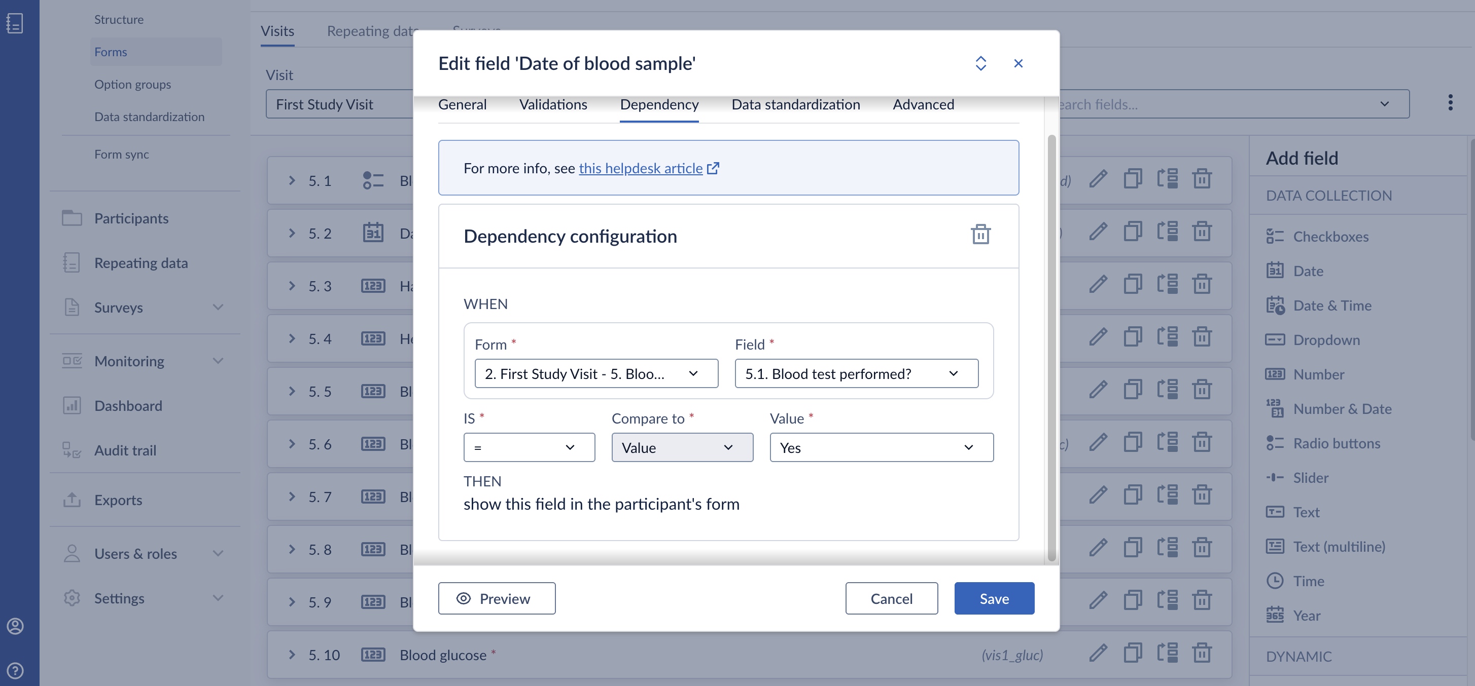The height and width of the screenshot is (686, 1475).
Task: Expand field row 5.10 Blood glucose
Action: point(292,654)
